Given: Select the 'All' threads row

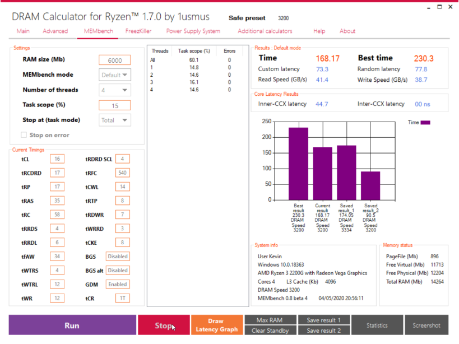Looking at the screenshot, I should [196, 60].
